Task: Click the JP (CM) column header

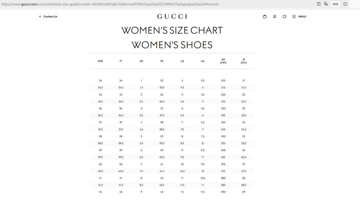Action: (x=244, y=61)
